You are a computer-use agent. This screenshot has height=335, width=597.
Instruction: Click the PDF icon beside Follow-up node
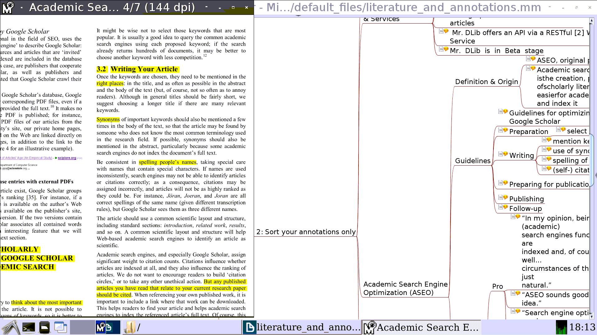click(x=500, y=207)
